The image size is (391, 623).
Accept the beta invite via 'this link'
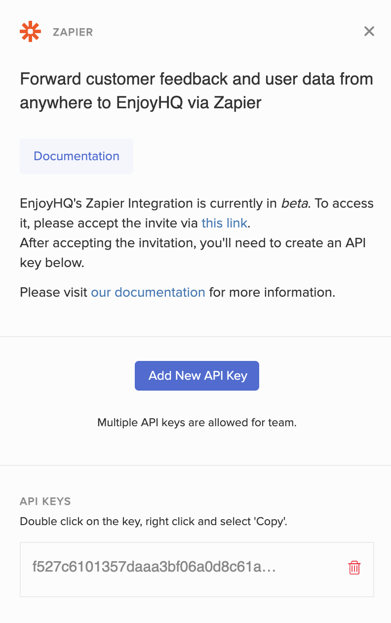tap(224, 223)
